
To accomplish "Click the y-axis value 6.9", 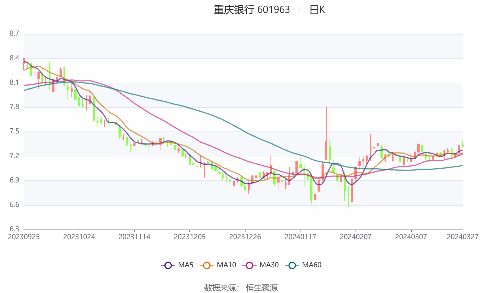I will tap(14, 180).
